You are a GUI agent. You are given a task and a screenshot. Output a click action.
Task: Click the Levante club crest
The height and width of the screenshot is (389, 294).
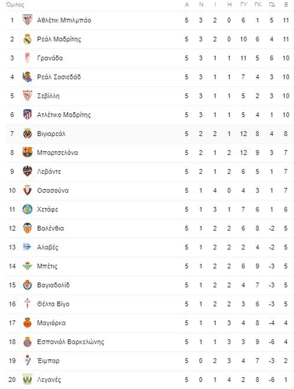tap(27, 171)
